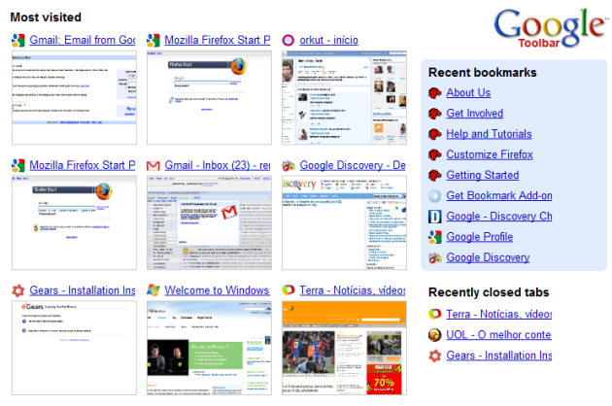The height and width of the screenshot is (406, 612).
Task: Click the icon beside Google Discovery bookmark
Action: pyautogui.click(x=435, y=257)
